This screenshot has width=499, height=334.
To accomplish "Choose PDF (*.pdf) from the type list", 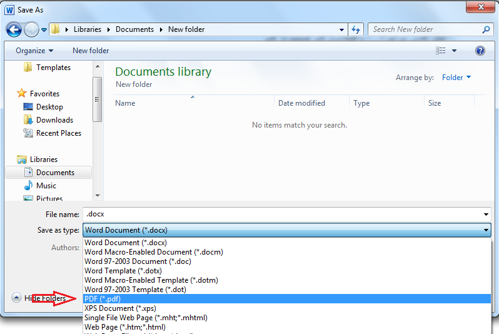I will 103,299.
